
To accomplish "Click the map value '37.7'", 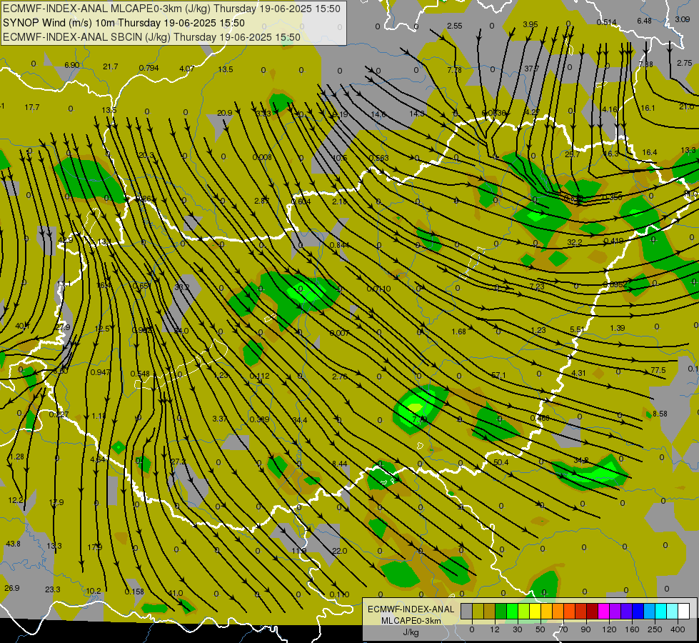I will click(x=531, y=69).
